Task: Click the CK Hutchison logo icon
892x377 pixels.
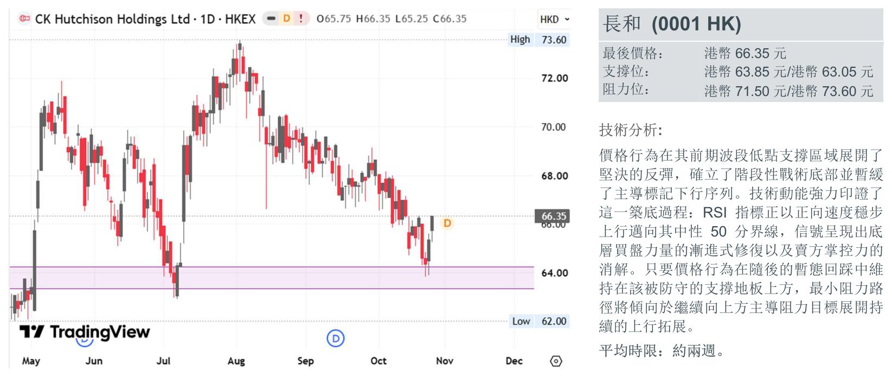Action: [x=24, y=19]
